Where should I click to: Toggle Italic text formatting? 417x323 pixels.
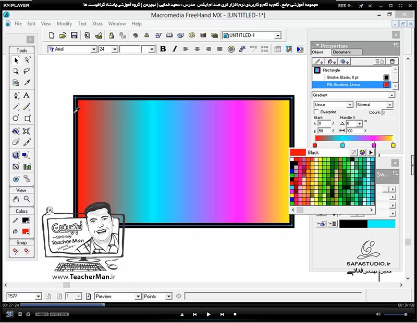175,49
